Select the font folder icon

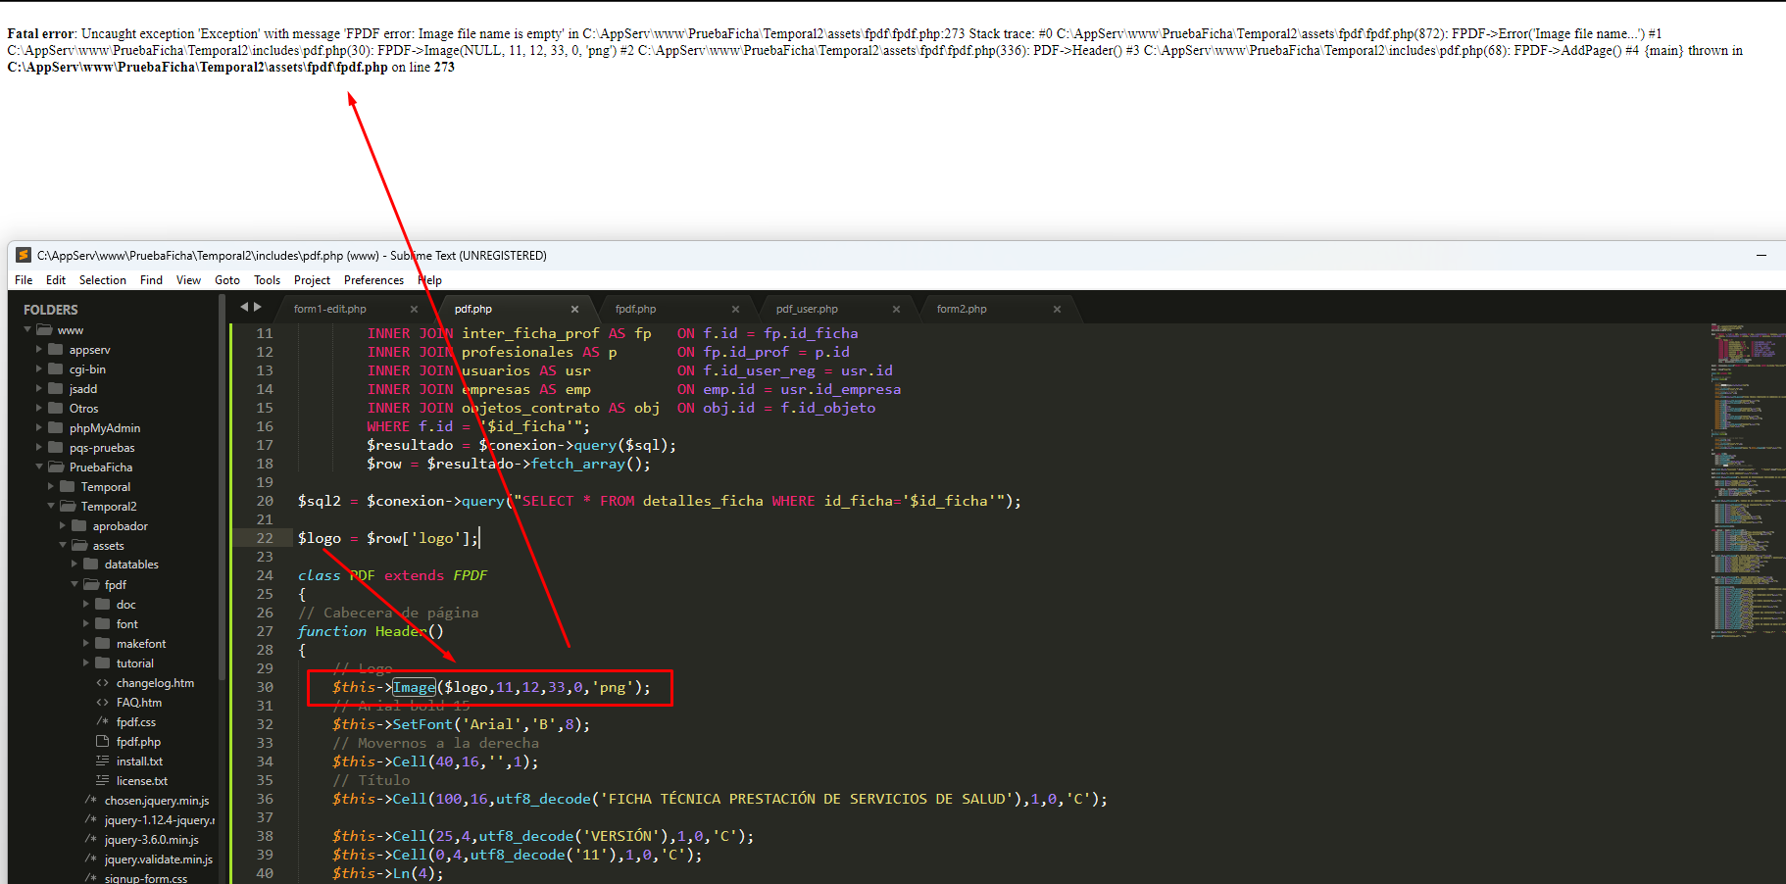click(102, 623)
